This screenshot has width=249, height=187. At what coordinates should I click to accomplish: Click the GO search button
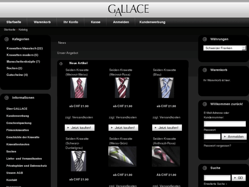[x=238, y=178]
